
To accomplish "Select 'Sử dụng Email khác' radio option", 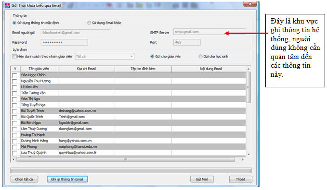I will click(89, 23).
